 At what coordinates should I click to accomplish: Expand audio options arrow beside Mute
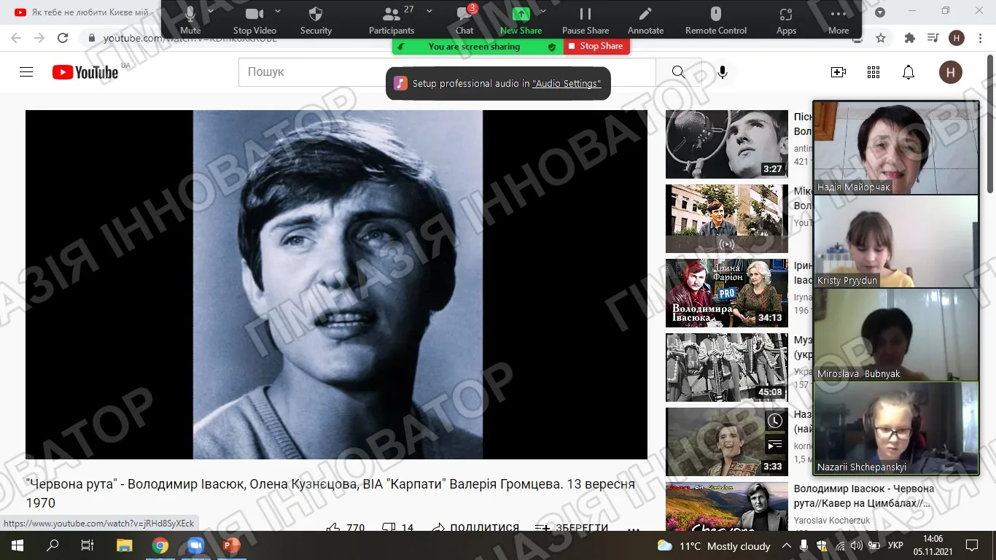pyautogui.click(x=211, y=11)
